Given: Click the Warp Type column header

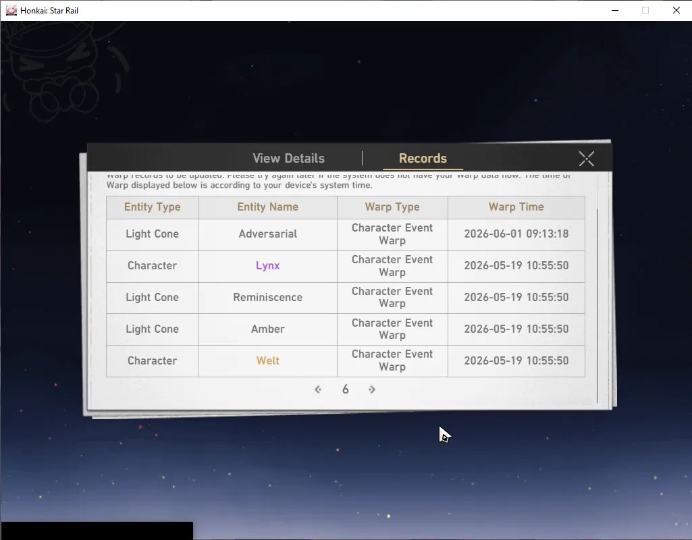Looking at the screenshot, I should point(392,207).
